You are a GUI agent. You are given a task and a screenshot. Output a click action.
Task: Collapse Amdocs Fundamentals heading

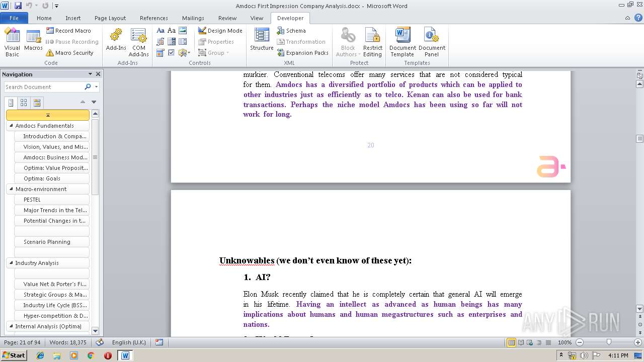pos(11,126)
